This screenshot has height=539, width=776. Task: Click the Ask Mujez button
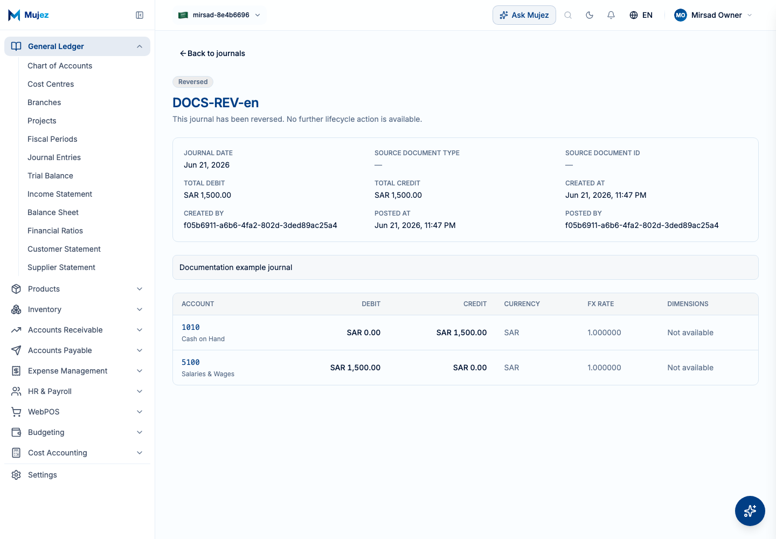[x=524, y=15]
